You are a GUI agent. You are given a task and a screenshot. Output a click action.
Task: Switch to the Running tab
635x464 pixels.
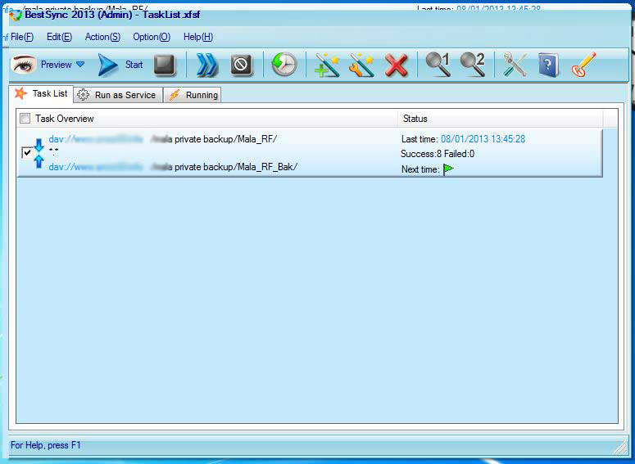193,95
